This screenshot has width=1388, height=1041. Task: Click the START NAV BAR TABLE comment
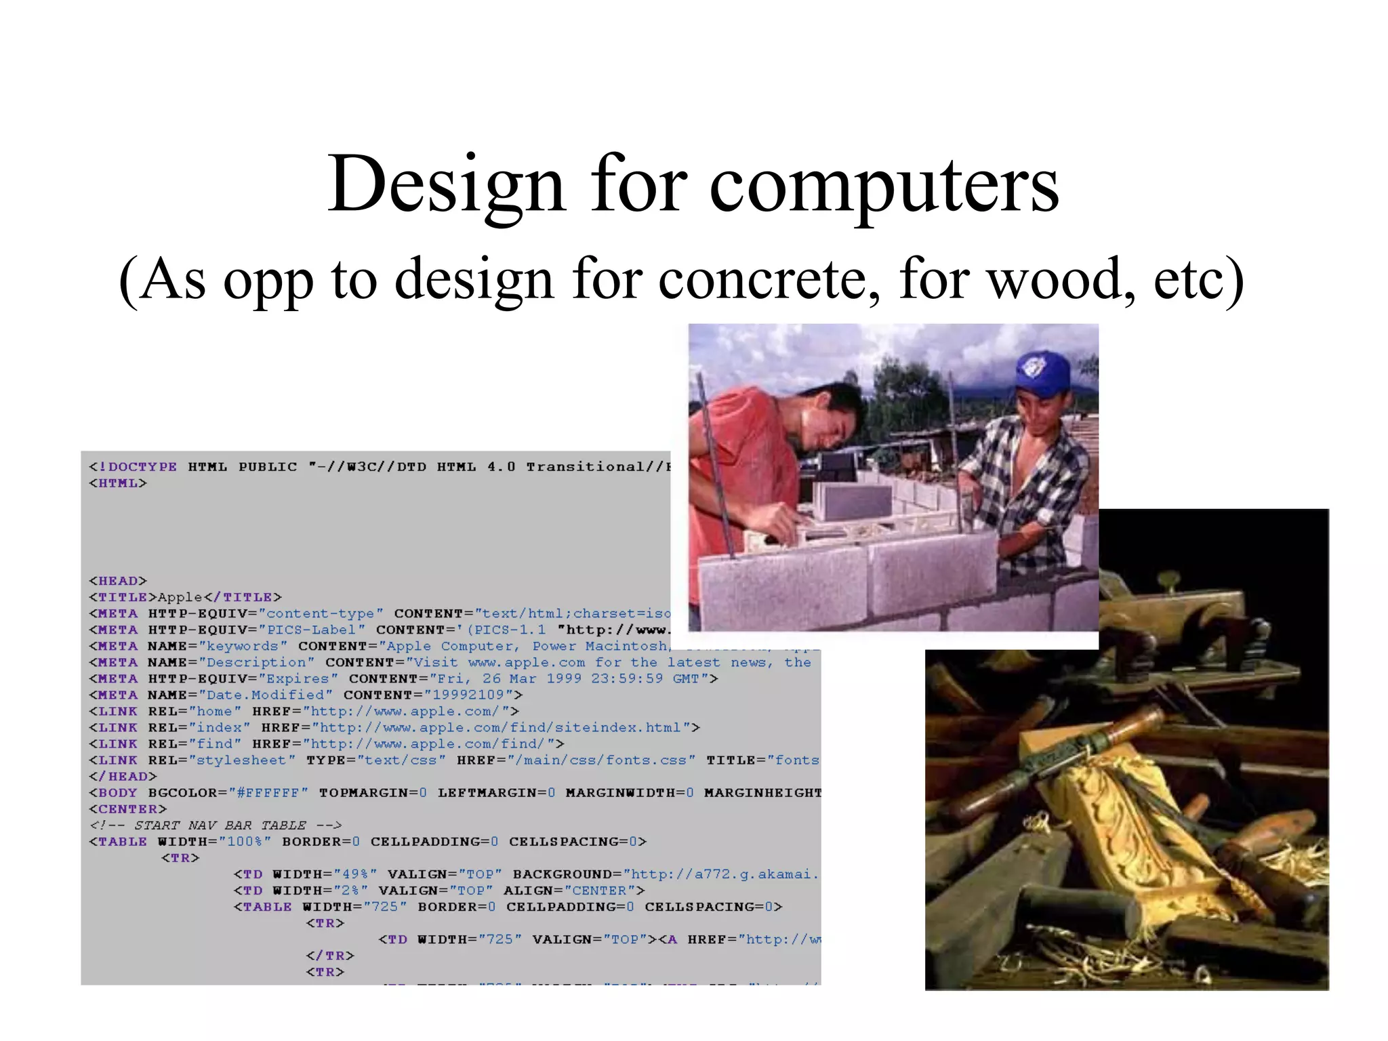click(216, 825)
